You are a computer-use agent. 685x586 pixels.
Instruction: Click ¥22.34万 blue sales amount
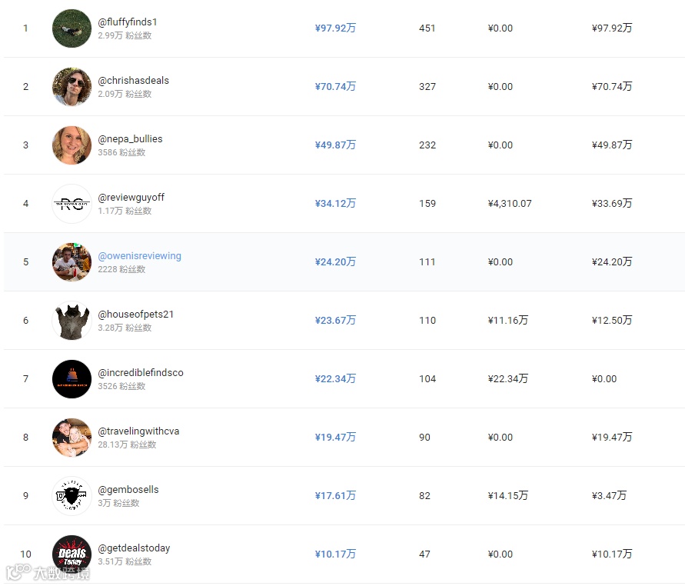point(335,378)
